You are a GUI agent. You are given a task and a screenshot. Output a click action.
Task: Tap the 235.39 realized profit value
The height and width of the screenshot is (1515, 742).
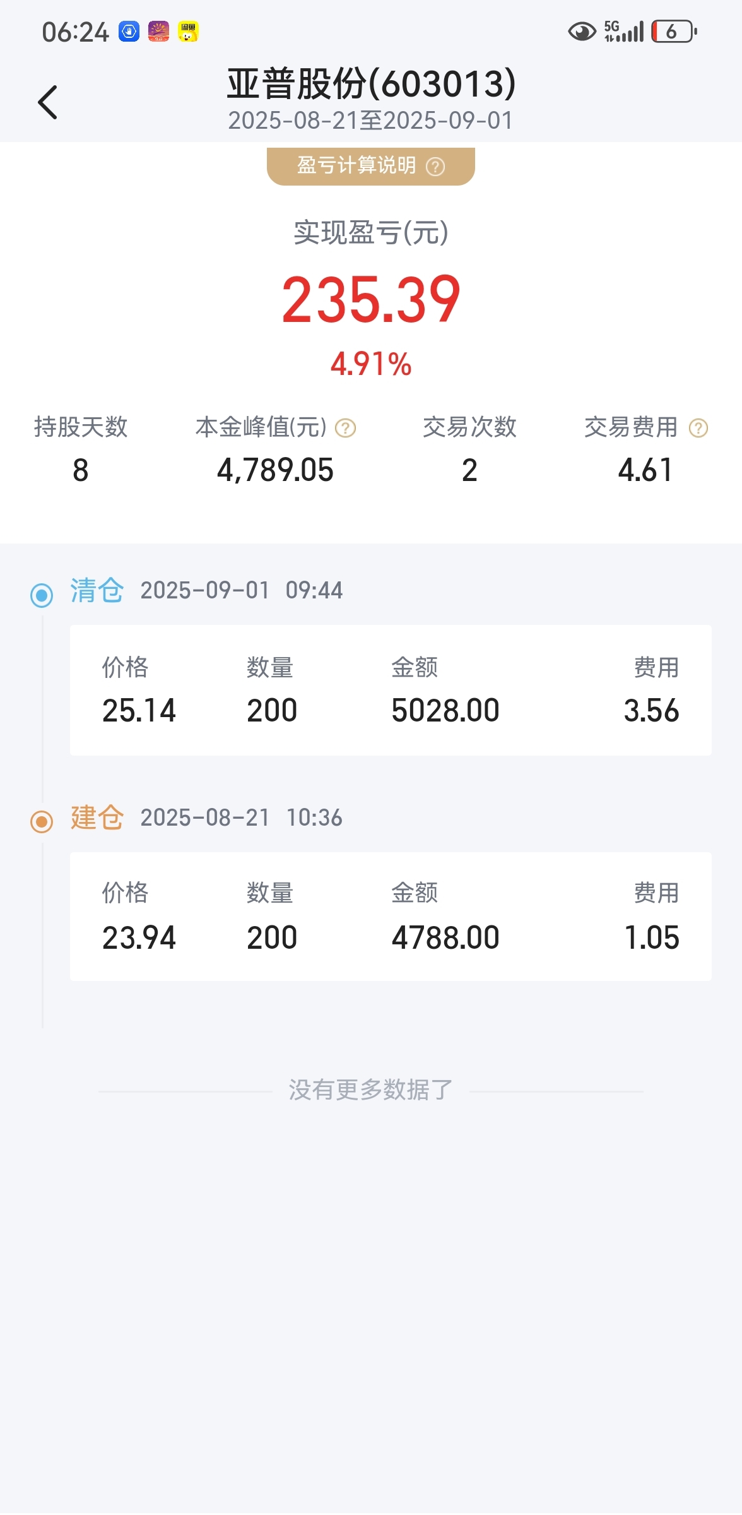[371, 300]
